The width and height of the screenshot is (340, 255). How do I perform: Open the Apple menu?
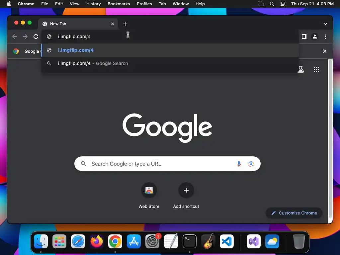[x=9, y=4]
